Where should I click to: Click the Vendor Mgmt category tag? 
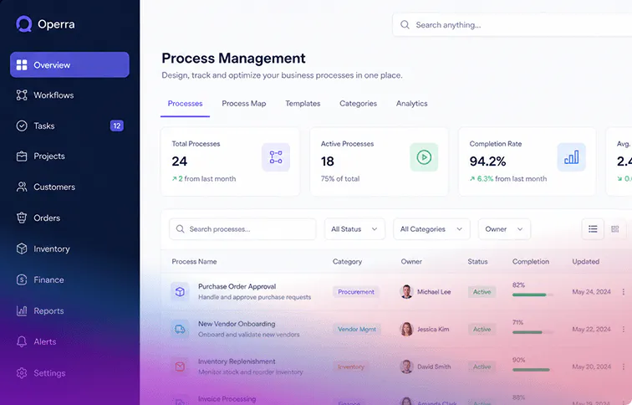click(x=357, y=329)
